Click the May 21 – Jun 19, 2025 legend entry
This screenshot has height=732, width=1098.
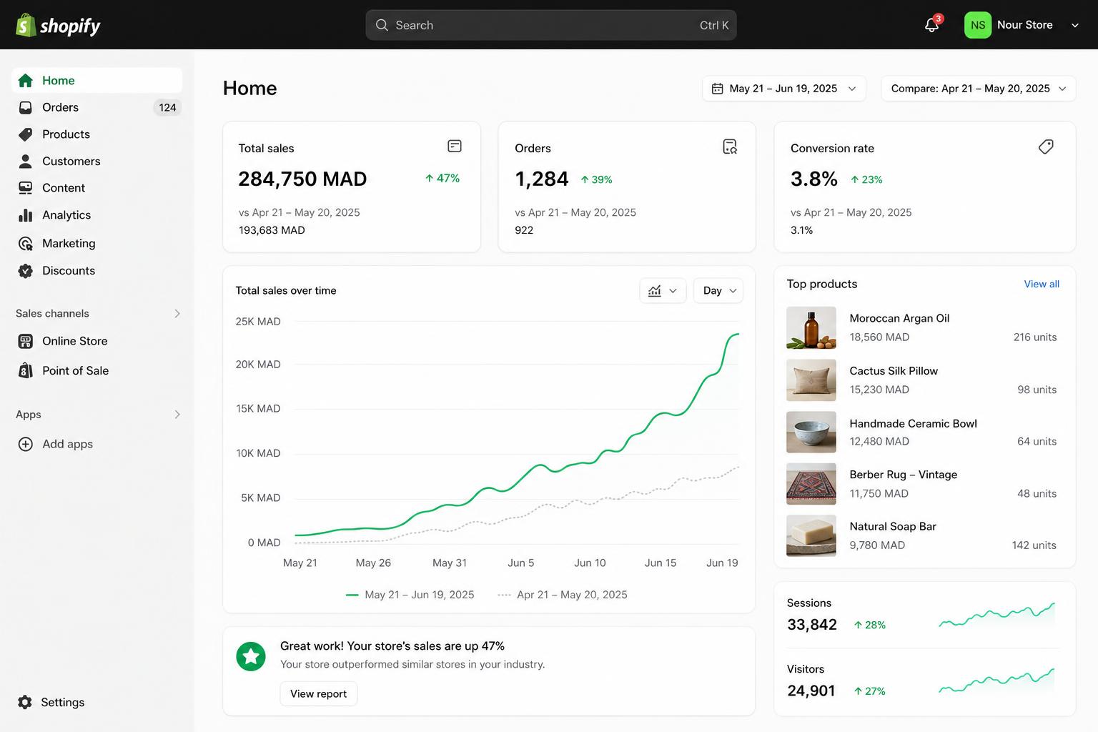click(410, 595)
